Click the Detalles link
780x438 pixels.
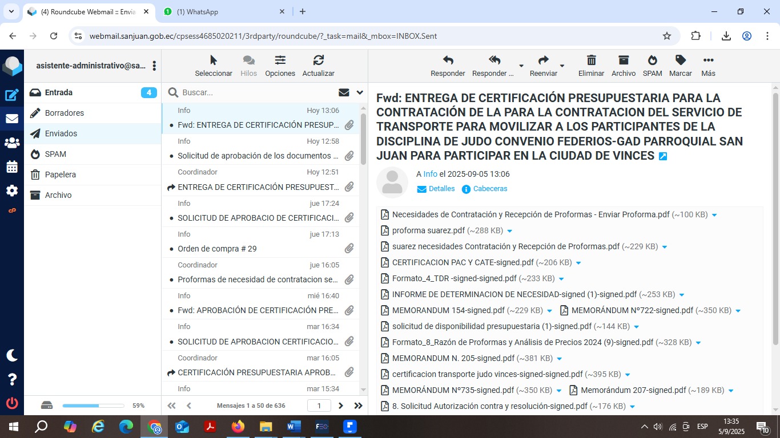point(441,189)
